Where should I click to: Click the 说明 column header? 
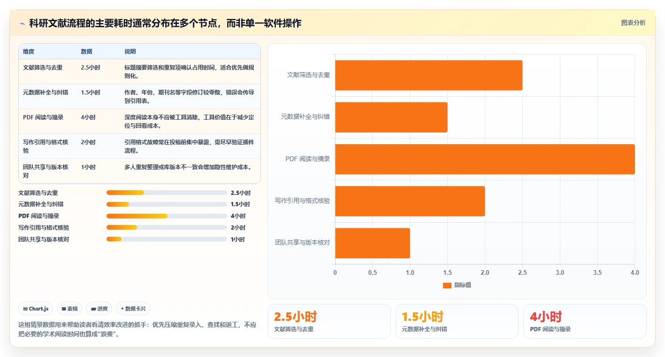click(130, 52)
